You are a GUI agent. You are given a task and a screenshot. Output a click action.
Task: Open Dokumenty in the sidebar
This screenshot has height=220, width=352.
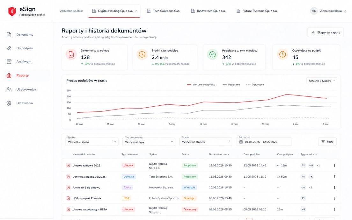25,35
